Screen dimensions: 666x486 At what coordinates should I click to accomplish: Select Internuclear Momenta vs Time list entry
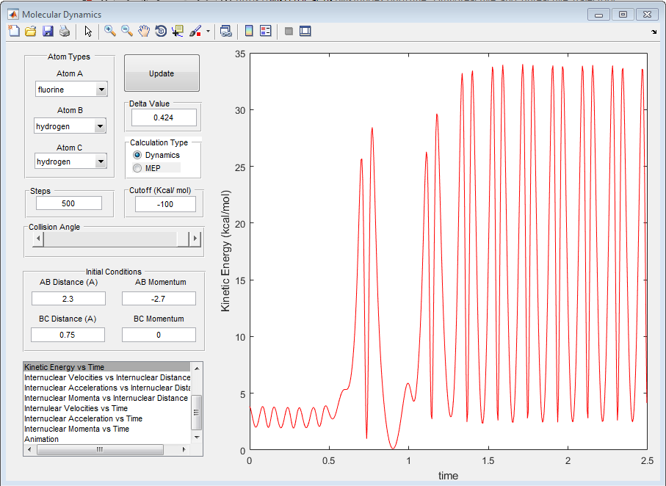[76, 429]
